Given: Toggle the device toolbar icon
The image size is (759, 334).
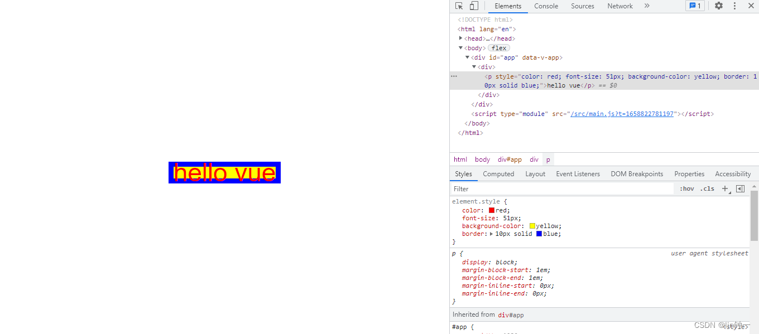Looking at the screenshot, I should click(474, 6).
